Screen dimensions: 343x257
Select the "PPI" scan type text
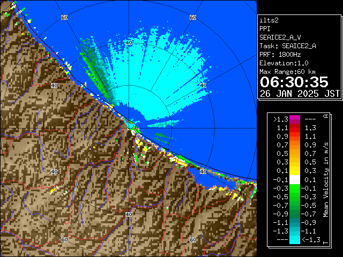coord(265,29)
